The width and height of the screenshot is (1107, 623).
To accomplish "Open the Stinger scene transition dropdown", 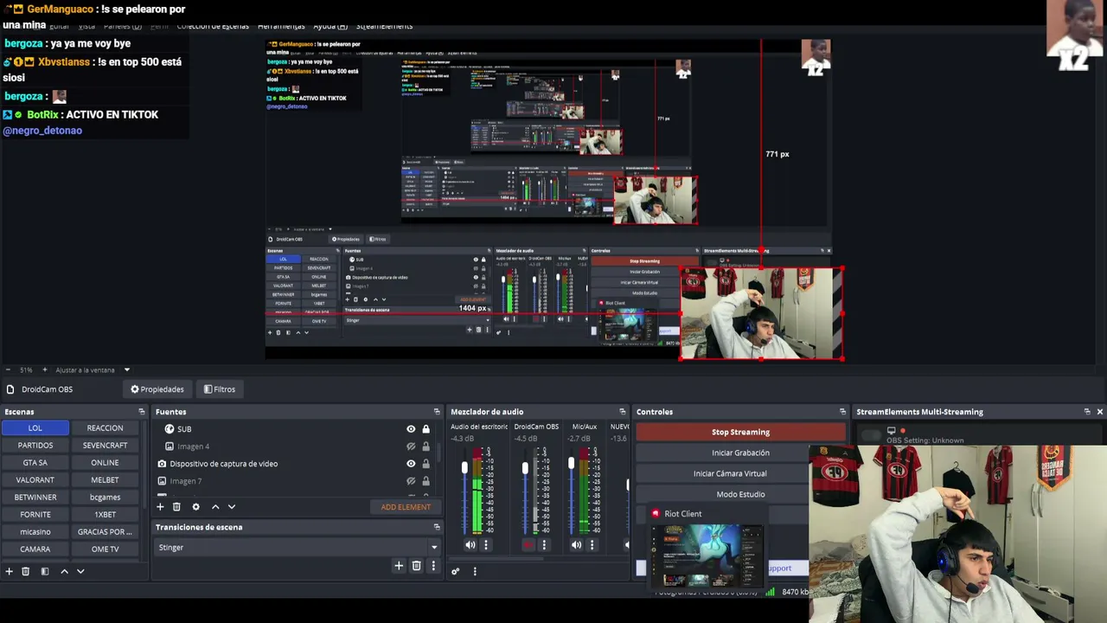I will (x=298, y=547).
